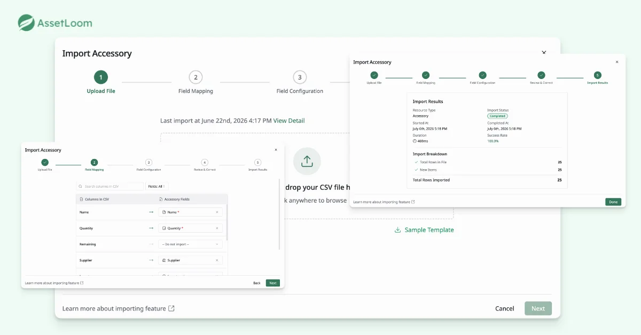Click the search magnifier icon in Field Mapping dialog
This screenshot has width=641, height=335.
click(x=80, y=186)
